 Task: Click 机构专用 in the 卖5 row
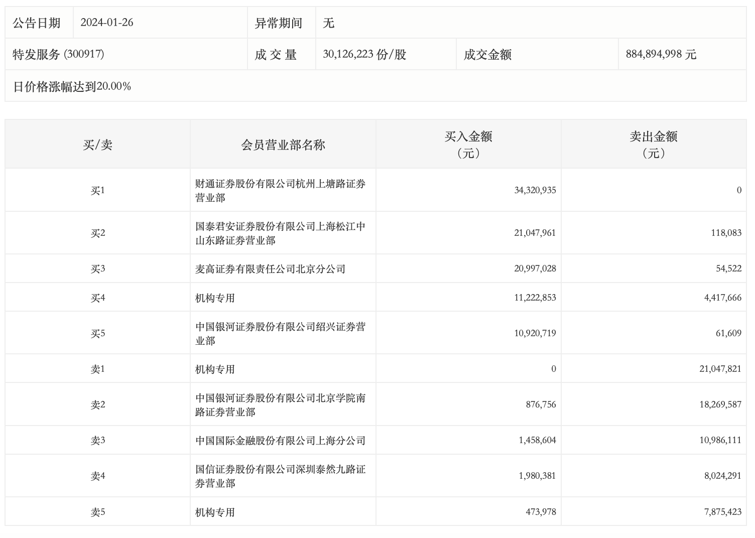pyautogui.click(x=215, y=512)
